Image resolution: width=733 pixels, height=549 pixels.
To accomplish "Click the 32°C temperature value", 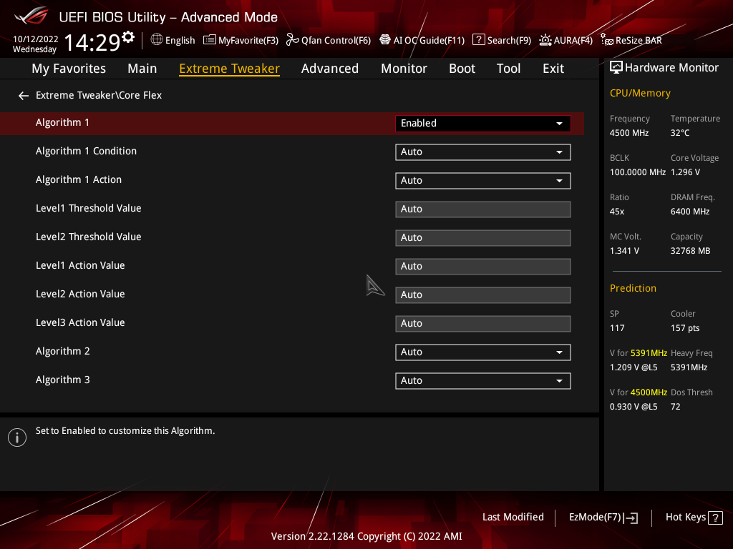I will [680, 133].
